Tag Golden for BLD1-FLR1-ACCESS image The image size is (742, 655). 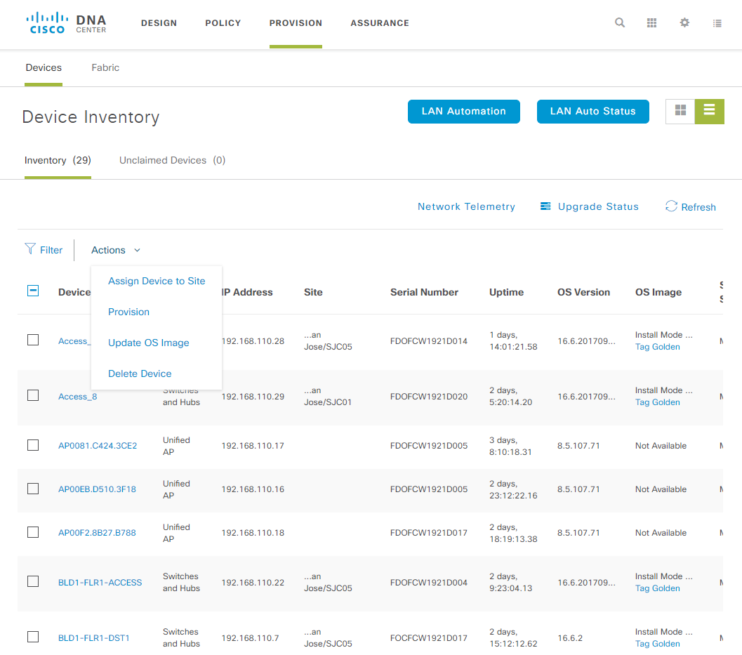coord(657,588)
